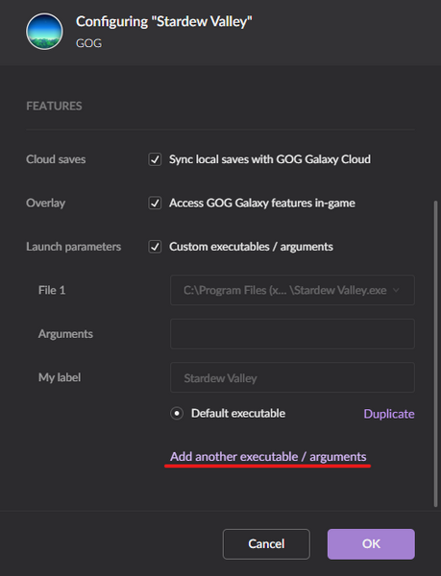Uncheck Custom executables / arguments checkbox
Image resolution: width=441 pixels, height=576 pixels.
tap(155, 247)
